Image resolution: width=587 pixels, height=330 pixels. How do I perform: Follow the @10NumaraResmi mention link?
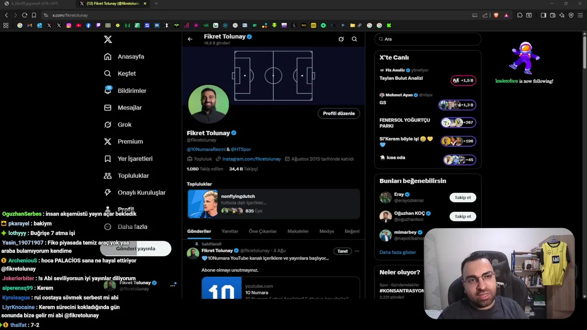coord(206,149)
